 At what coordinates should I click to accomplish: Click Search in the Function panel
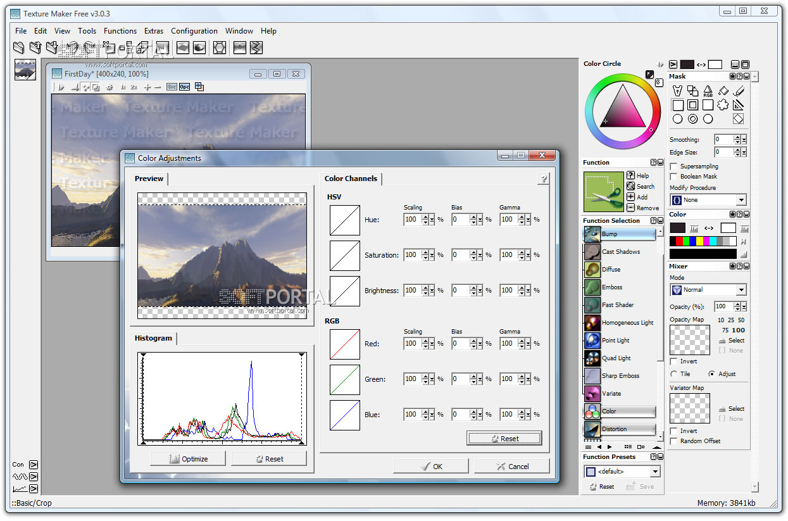pyautogui.click(x=641, y=186)
